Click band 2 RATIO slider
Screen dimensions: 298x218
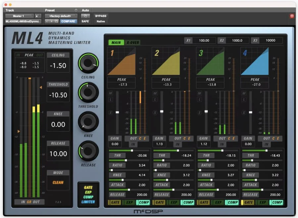(x=174, y=161)
